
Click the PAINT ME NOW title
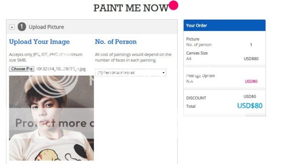click(x=131, y=8)
